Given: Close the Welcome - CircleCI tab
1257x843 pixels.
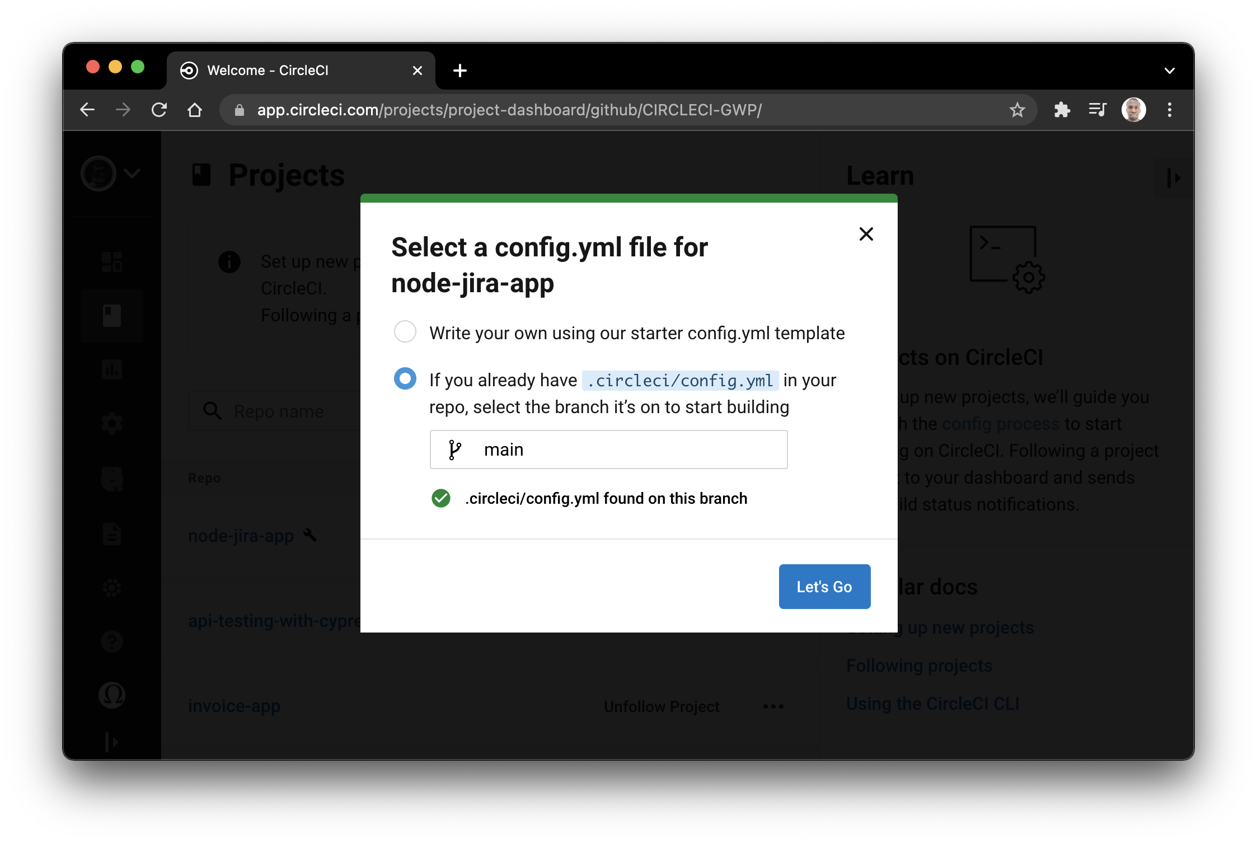Looking at the screenshot, I should pyautogui.click(x=417, y=71).
